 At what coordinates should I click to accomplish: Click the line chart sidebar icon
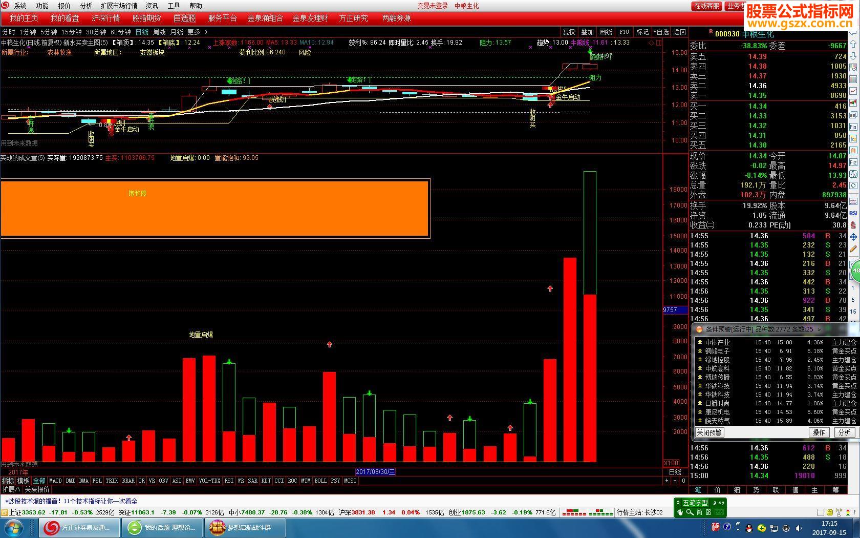tap(853, 91)
